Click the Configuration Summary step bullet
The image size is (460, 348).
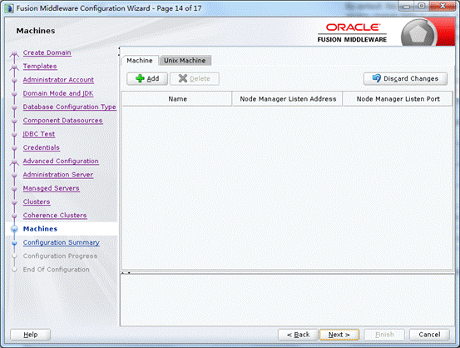coord(14,243)
